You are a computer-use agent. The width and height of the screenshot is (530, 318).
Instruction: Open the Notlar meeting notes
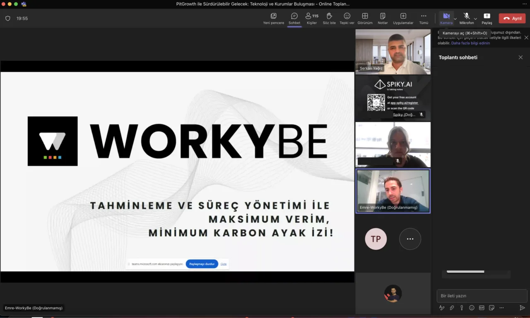tap(383, 19)
